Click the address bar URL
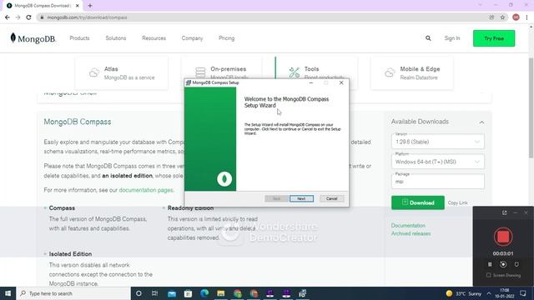This screenshot has height=300, width=534. (x=87, y=17)
